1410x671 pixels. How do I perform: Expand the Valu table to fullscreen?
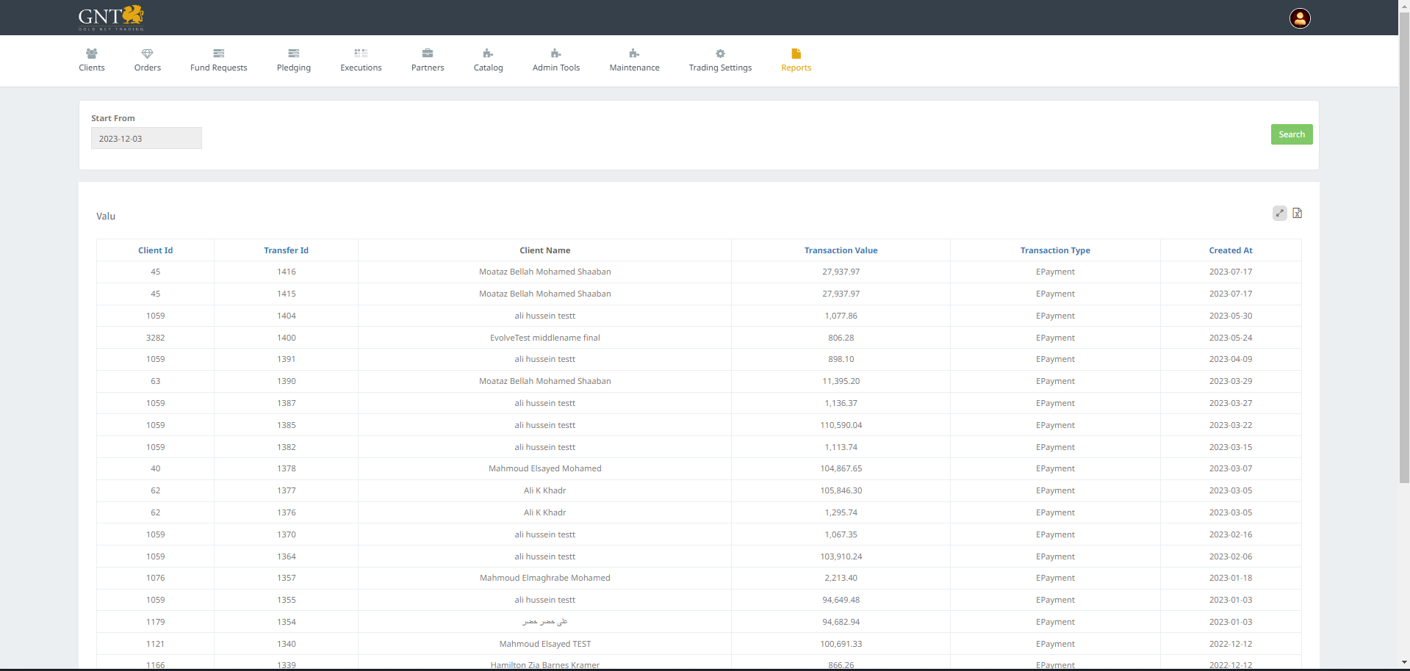[x=1279, y=213]
